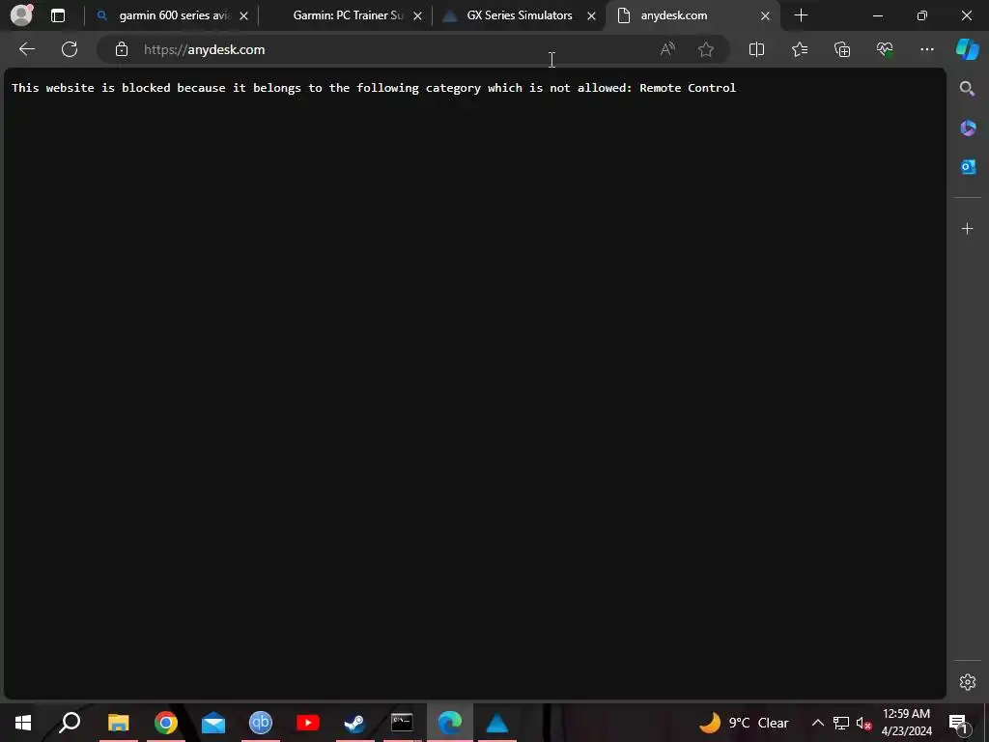Open weather widget 9°C Clear
This screenshot has width=989, height=742.
pyautogui.click(x=744, y=723)
